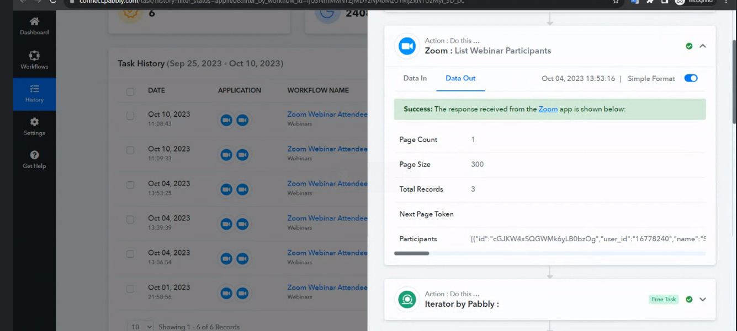Click the DATE column header

point(156,90)
